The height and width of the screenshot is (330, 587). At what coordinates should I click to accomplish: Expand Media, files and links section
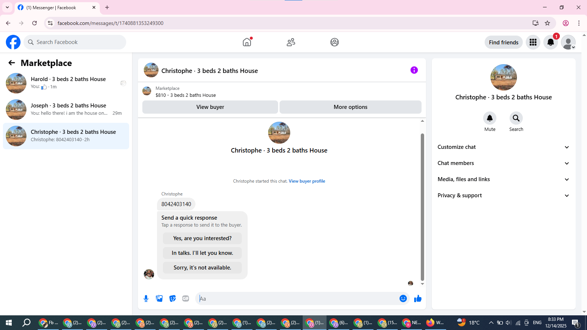[504, 179]
